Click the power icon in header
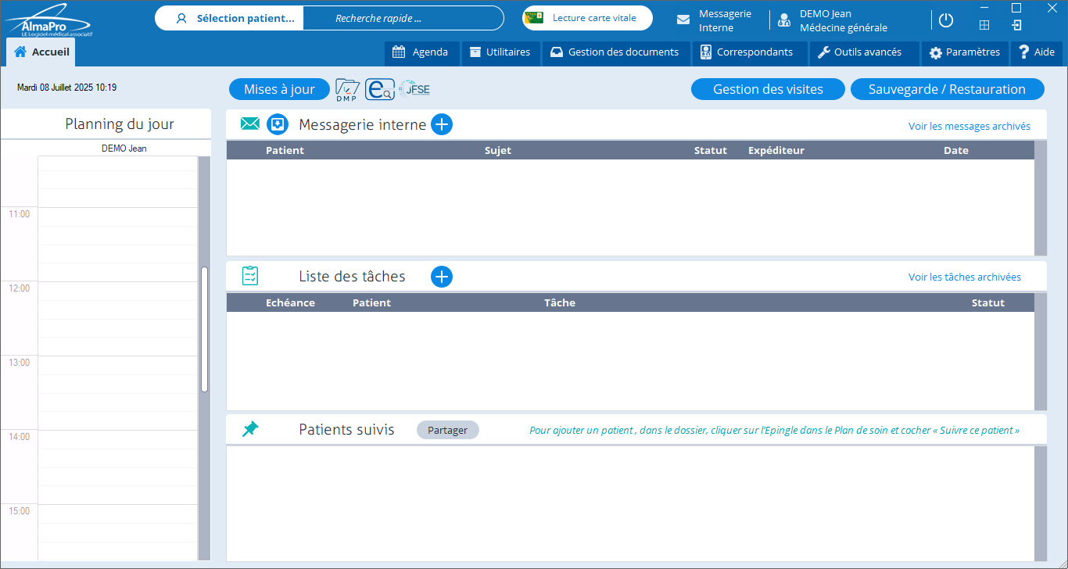The width and height of the screenshot is (1068, 569). coord(946,21)
